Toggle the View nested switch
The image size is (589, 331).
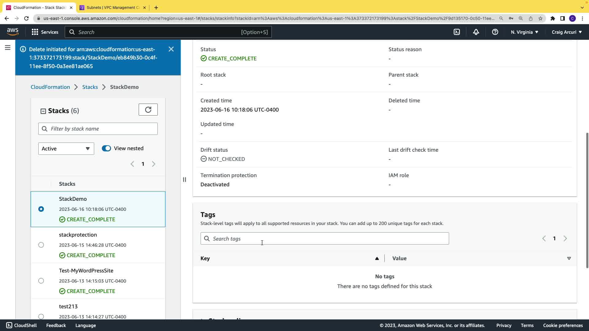(x=106, y=148)
